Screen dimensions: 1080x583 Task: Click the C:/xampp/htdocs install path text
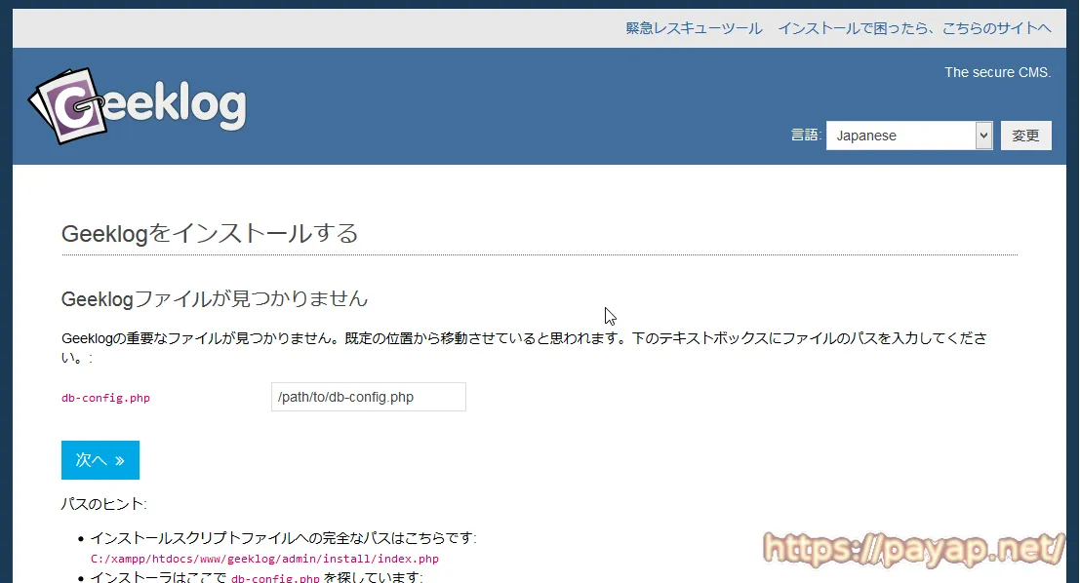pos(264,559)
